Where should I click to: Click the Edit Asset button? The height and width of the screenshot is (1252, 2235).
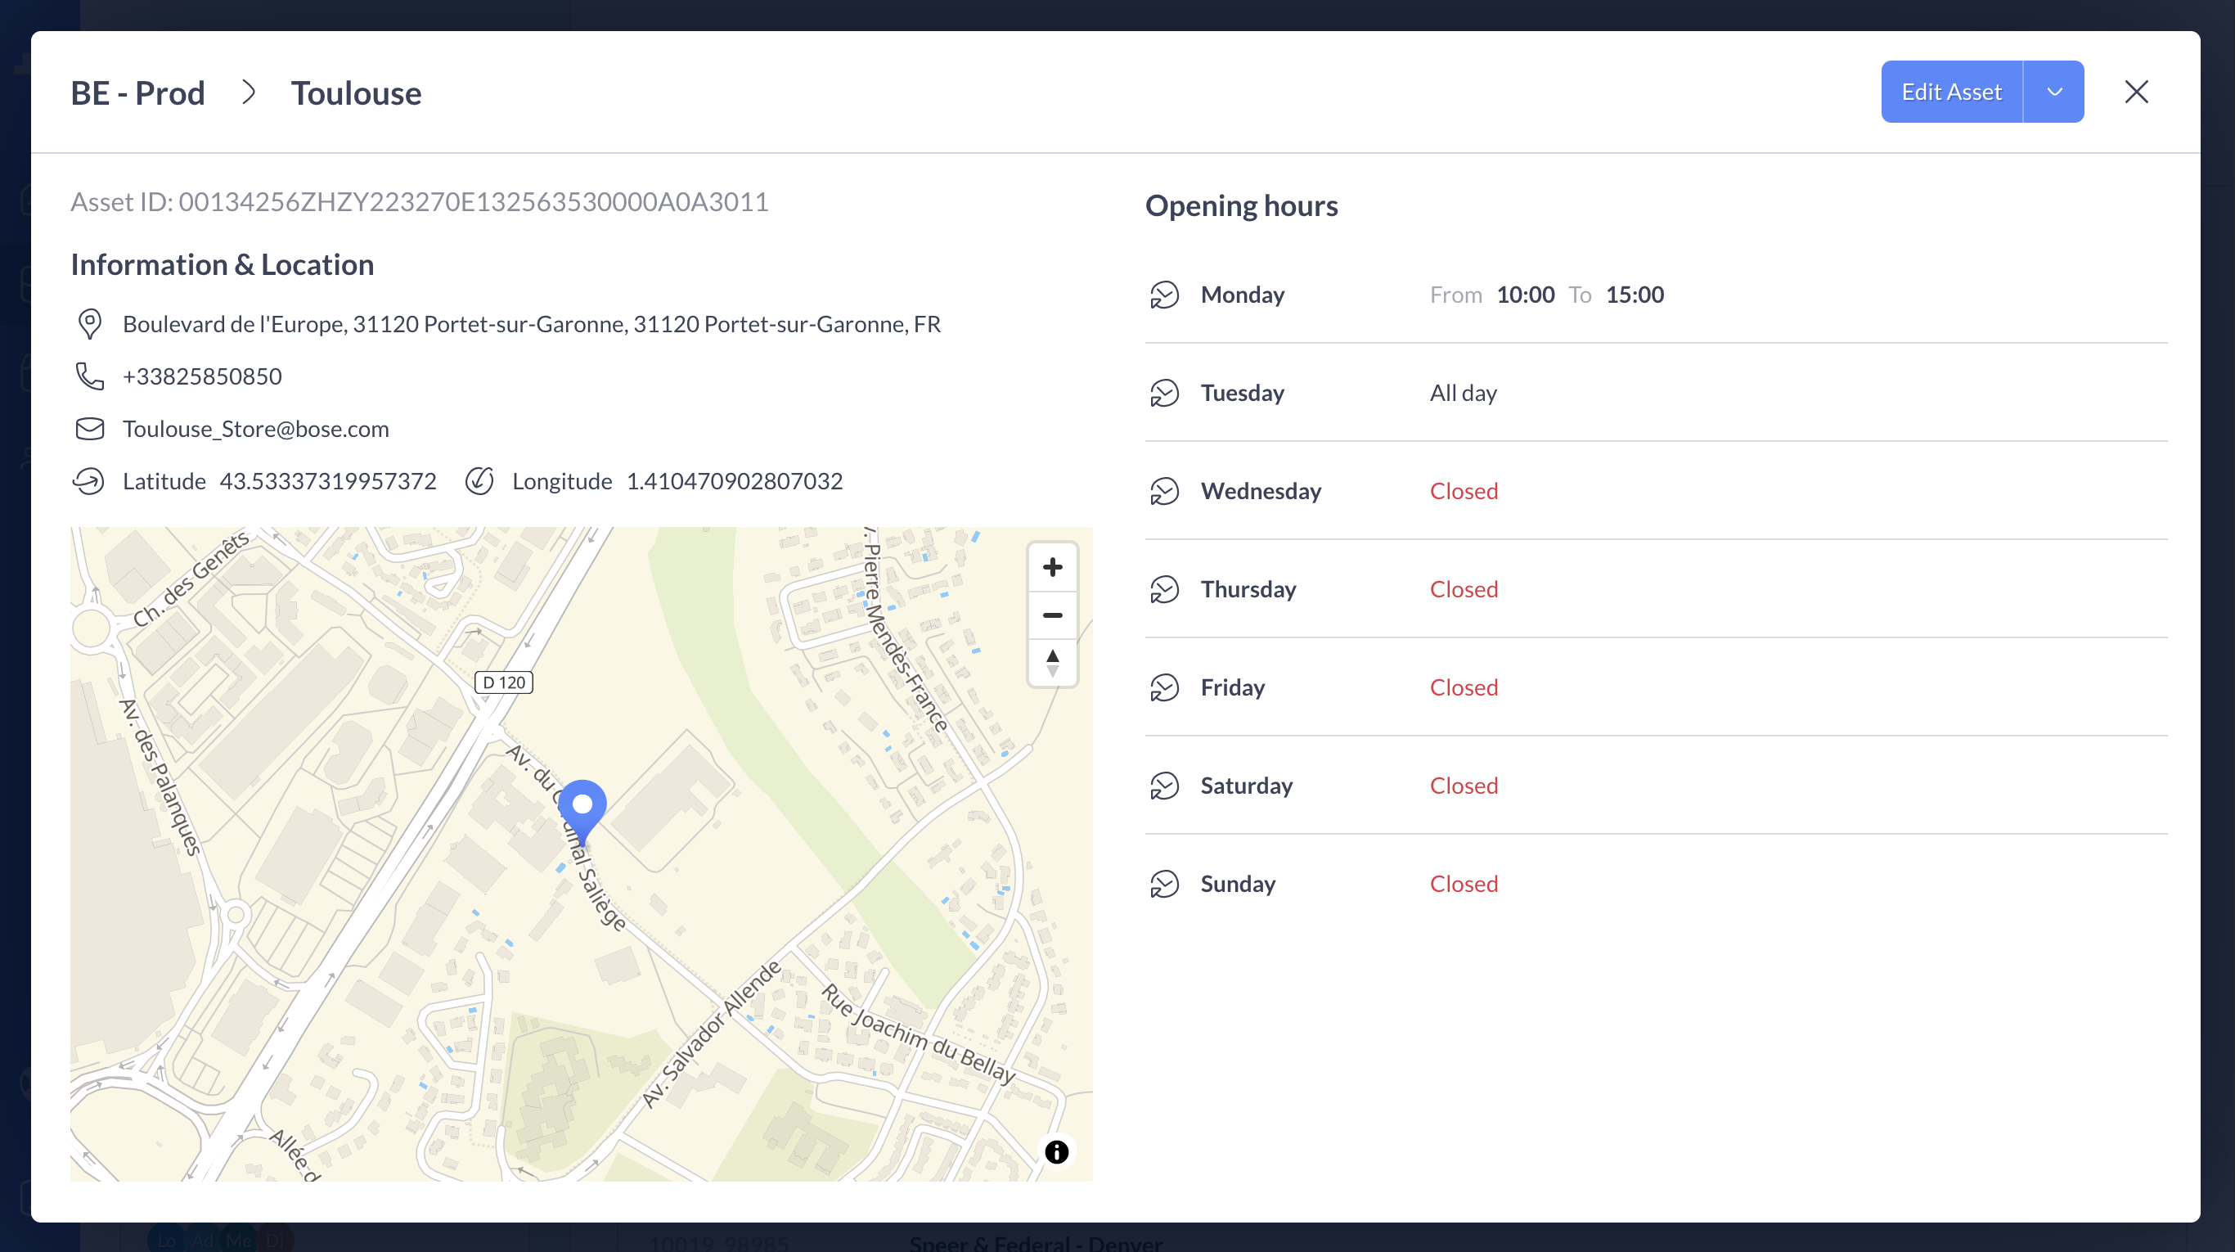click(1951, 92)
